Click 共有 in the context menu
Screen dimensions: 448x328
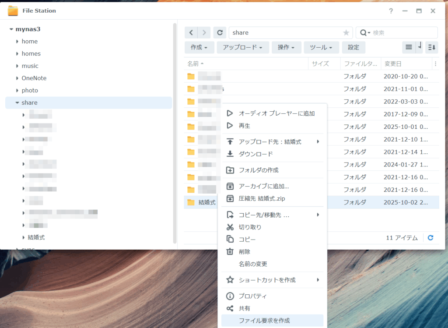click(245, 308)
